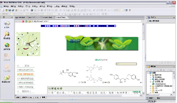This screenshot has height=103, width=177.
Task: Click the red Stop button in preview bar
Action: (23, 21)
